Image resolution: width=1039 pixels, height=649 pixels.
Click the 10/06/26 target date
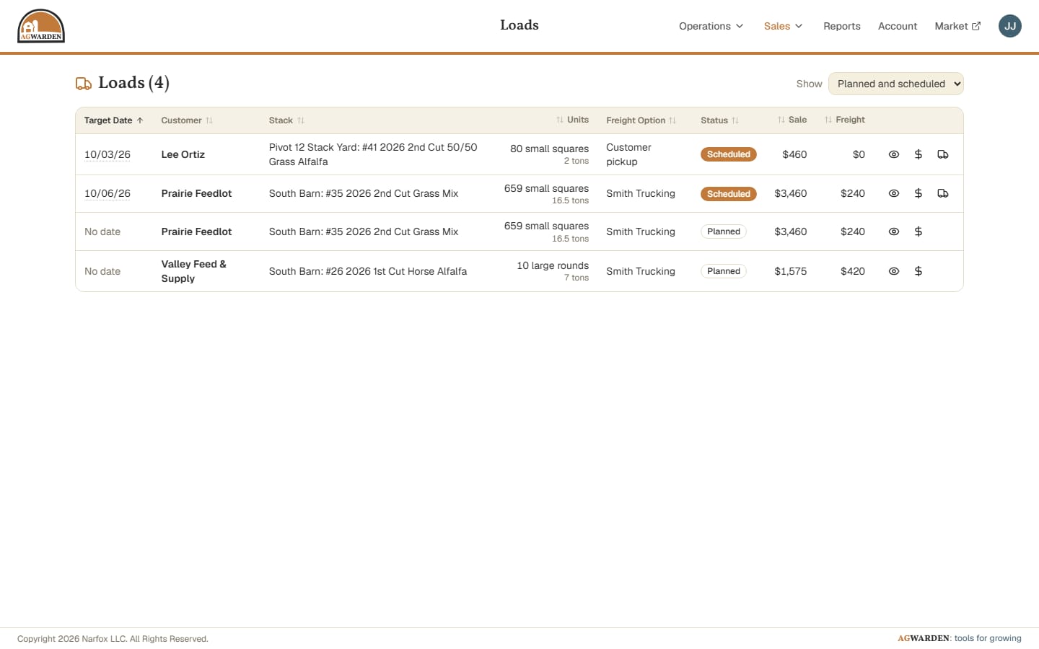click(108, 193)
